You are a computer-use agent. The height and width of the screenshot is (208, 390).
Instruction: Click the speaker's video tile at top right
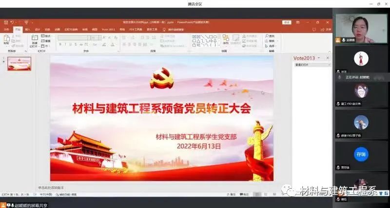click(x=361, y=28)
